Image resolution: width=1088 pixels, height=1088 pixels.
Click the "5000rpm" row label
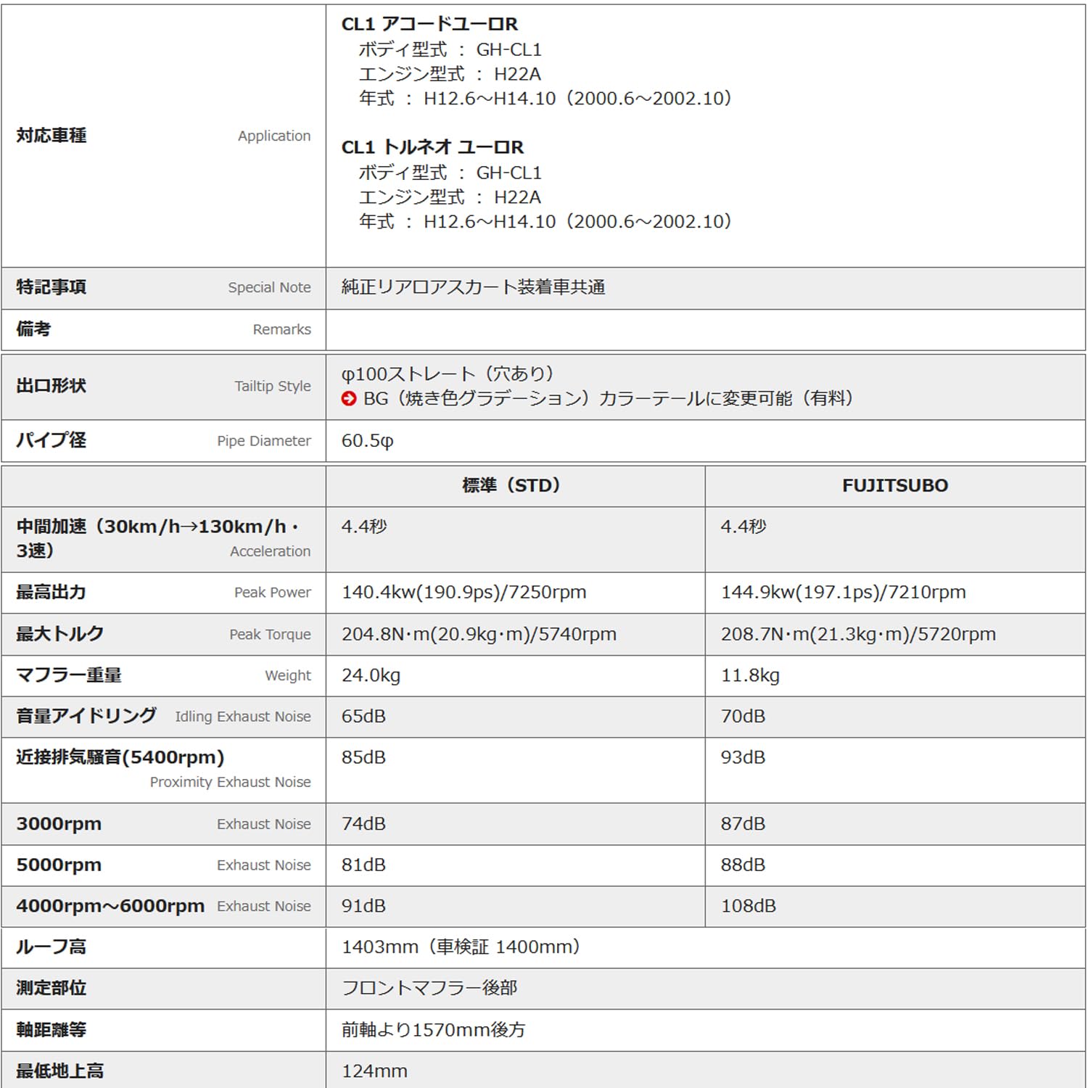59,865
